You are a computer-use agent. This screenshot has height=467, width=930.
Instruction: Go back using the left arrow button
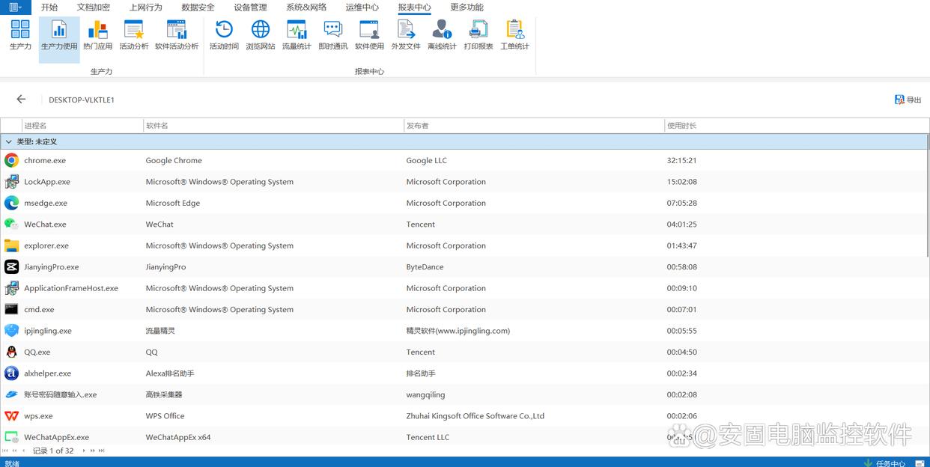pos(21,100)
